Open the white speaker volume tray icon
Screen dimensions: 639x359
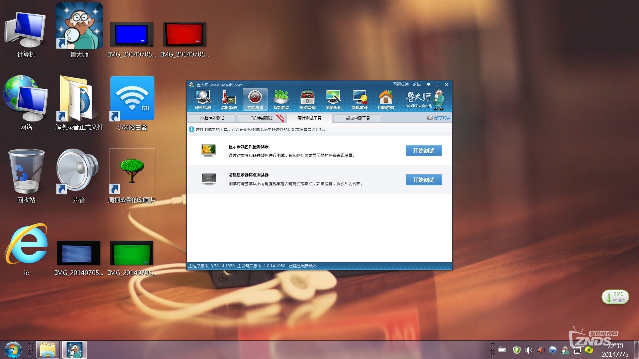[x=529, y=350]
